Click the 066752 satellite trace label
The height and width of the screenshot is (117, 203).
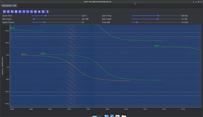click(x=157, y=45)
